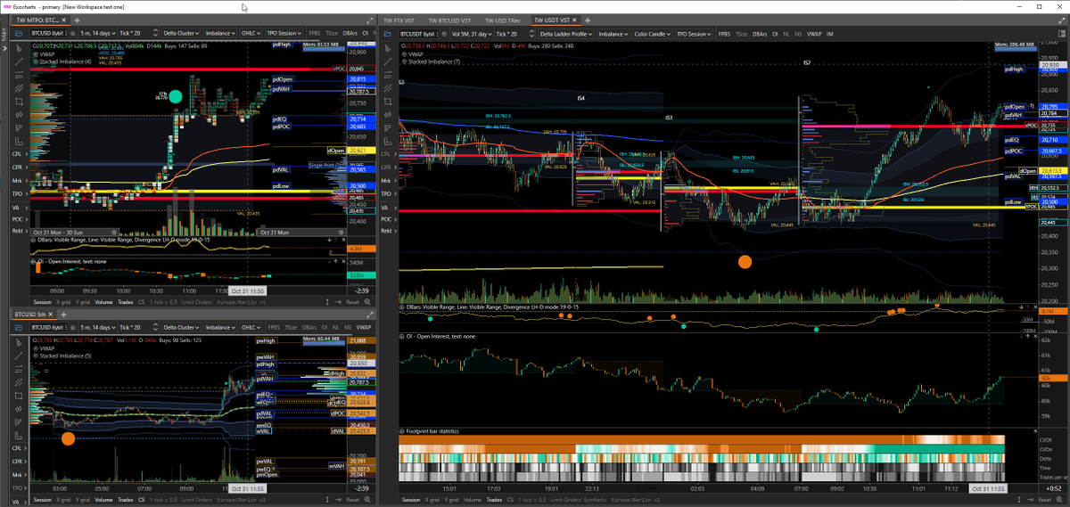Screen dimensions: 1070x507
Task: Select the cursor pointer tool in top-left chart
Action: coord(19,48)
